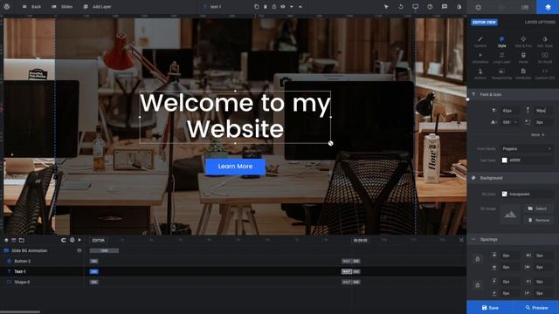Click the 00:09:00 timeline marker
The image size is (559, 314).
(x=360, y=241)
